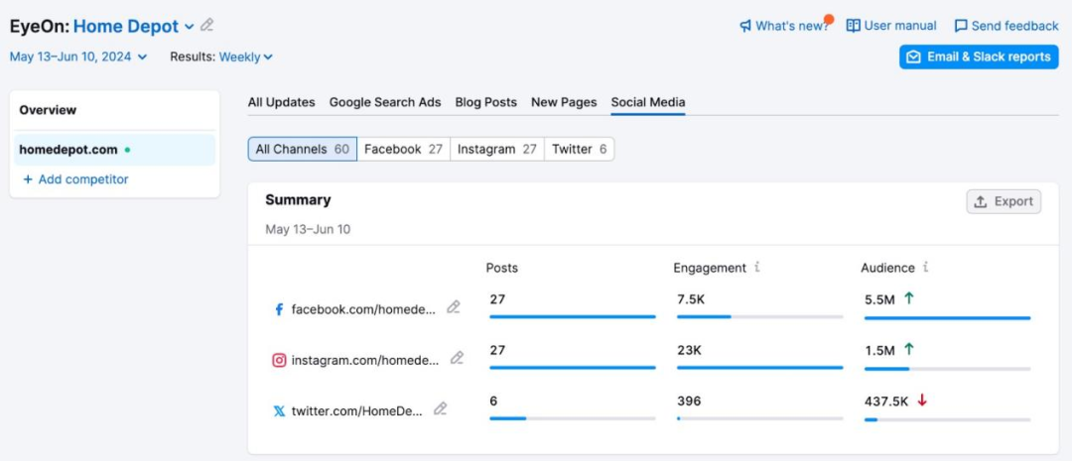The width and height of the screenshot is (1072, 461).
Task: Export the summary data
Action: pos(1004,201)
